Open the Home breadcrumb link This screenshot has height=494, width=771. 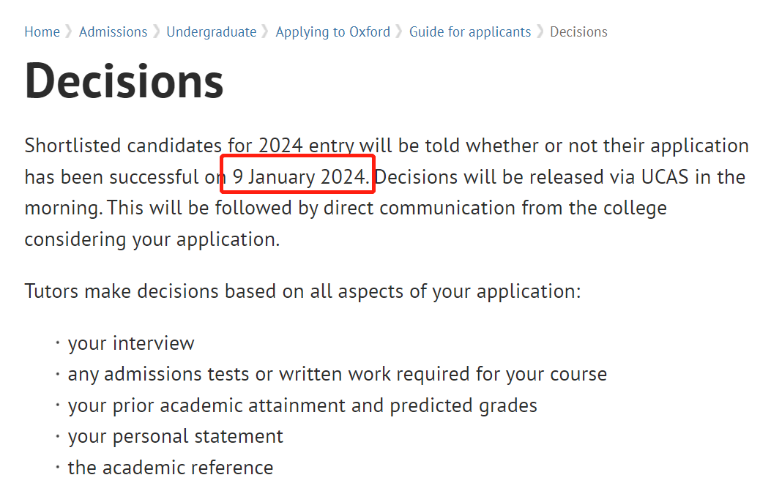tap(42, 32)
